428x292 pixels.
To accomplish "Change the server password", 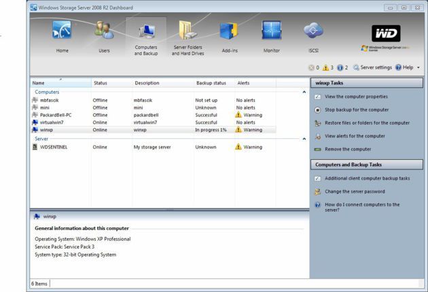I will tap(355, 191).
